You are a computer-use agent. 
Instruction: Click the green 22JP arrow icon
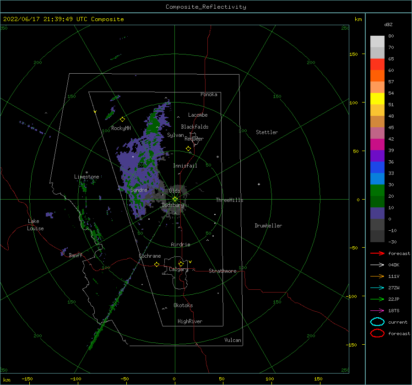point(377,299)
